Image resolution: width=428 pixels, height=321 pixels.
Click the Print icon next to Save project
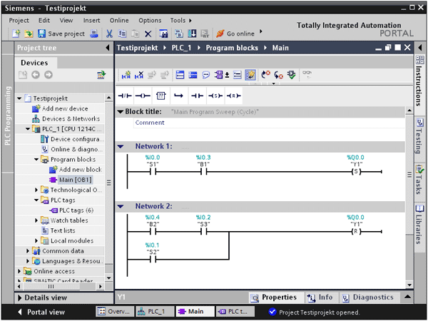point(94,34)
